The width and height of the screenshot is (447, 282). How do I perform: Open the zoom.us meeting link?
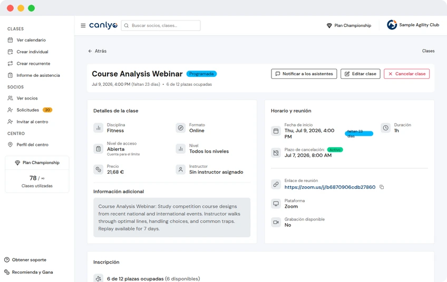330,187
